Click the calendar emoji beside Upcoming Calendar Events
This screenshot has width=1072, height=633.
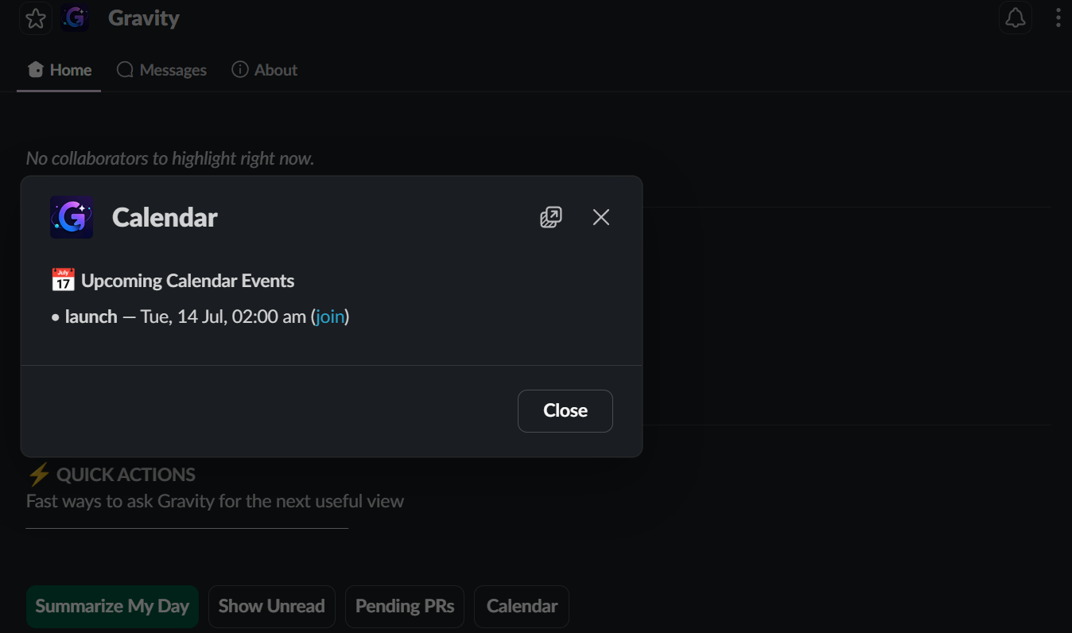point(63,280)
